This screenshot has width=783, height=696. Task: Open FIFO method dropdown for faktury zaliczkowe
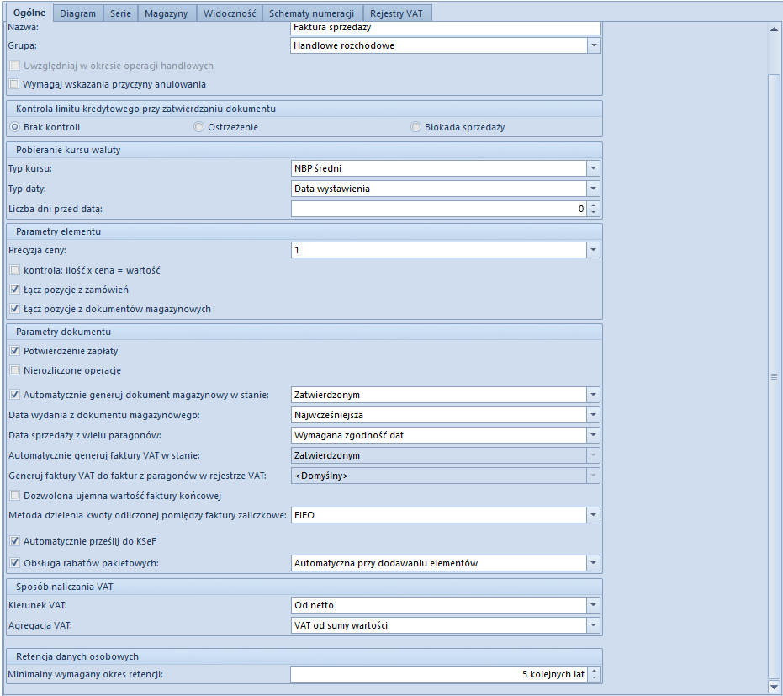pyautogui.click(x=594, y=514)
